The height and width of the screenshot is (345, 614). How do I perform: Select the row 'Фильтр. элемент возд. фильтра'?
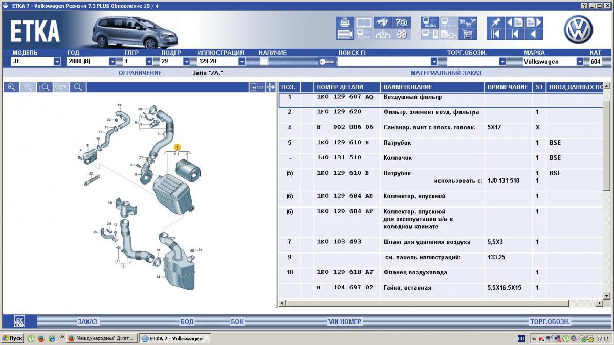pyautogui.click(x=441, y=112)
